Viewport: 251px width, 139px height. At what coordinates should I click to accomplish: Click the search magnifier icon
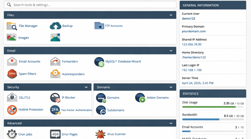(9, 5)
